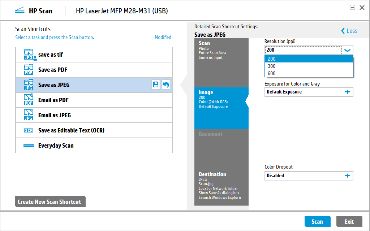370x231 pixels.
Task: Click the Create New Scan Shortcut button
Action: point(50,202)
